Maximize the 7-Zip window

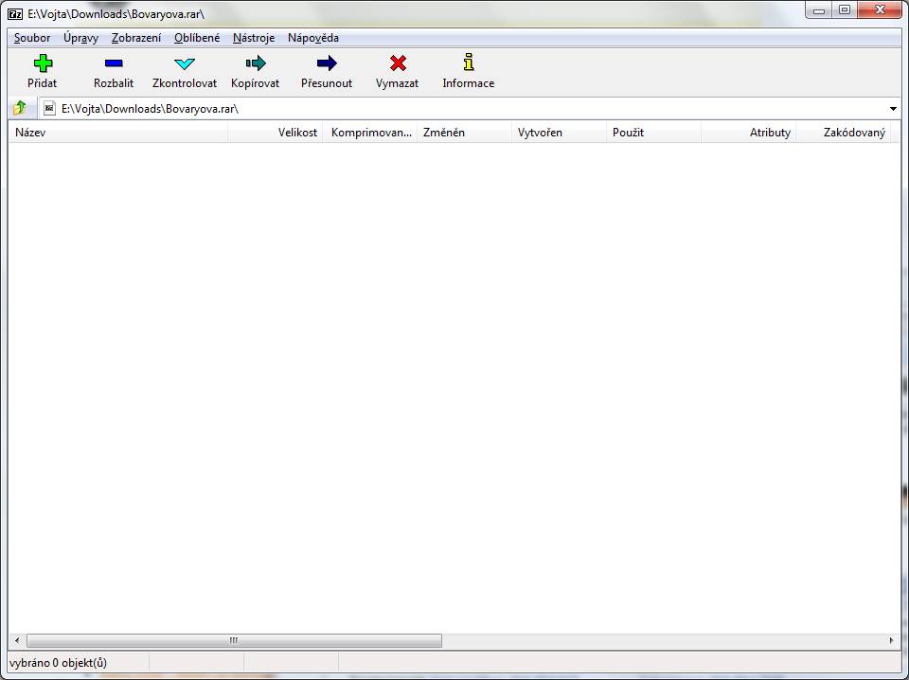[845, 9]
